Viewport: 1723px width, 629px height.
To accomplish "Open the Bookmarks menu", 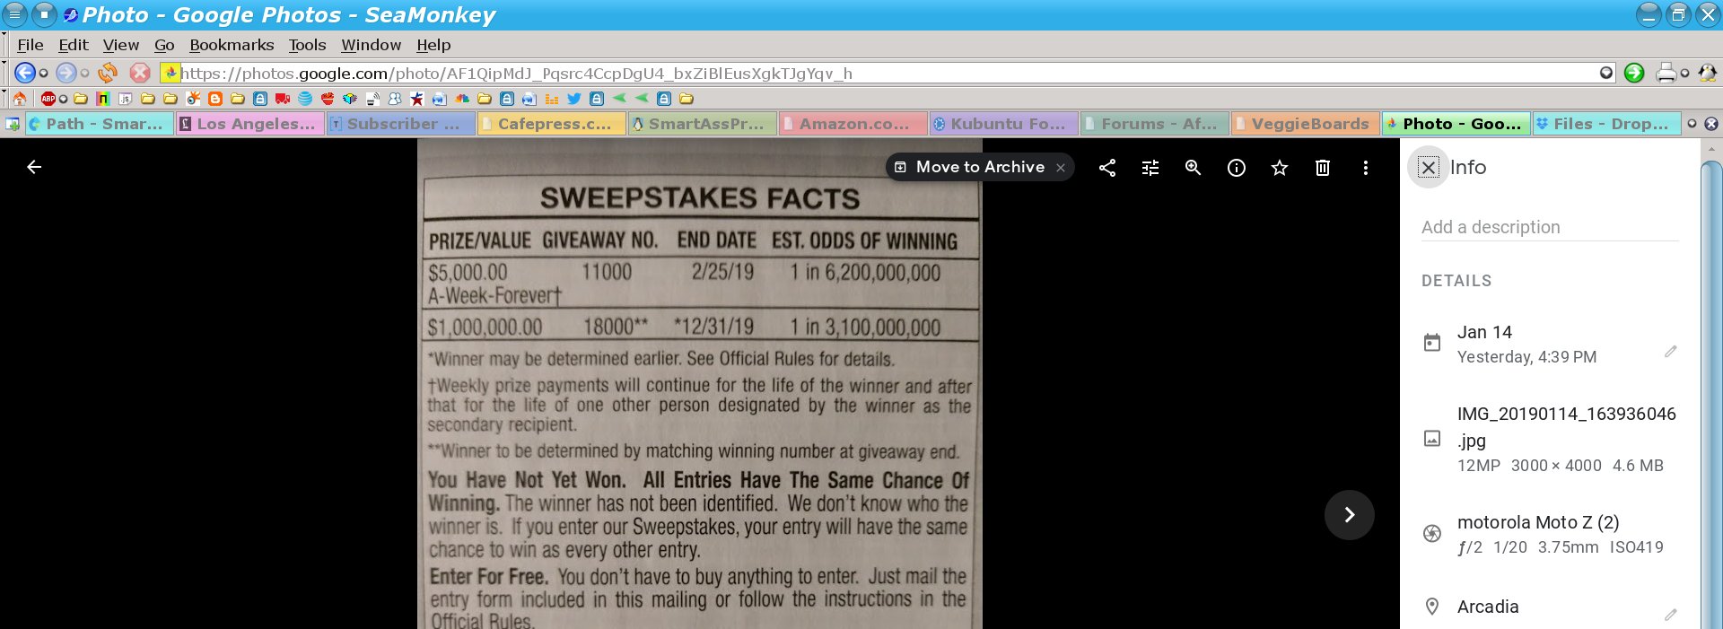I will [x=232, y=45].
